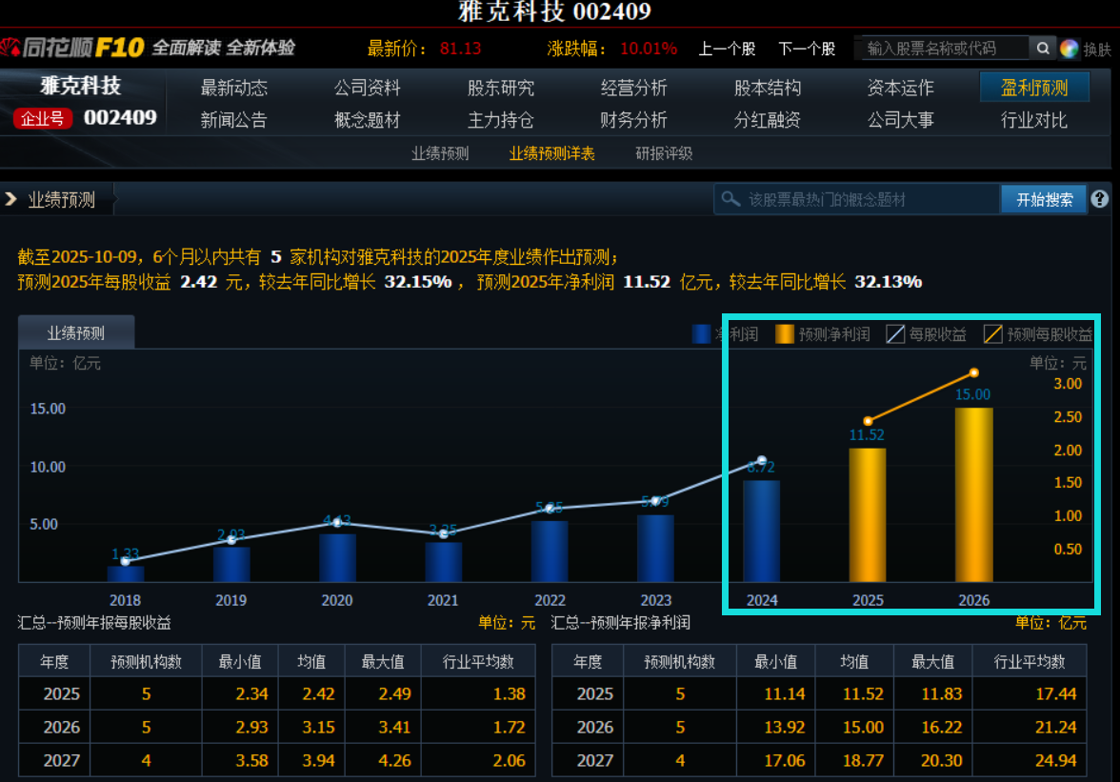This screenshot has height=782, width=1120.
Task: Click the 18.77 profit mean cell
Action: click(x=854, y=761)
